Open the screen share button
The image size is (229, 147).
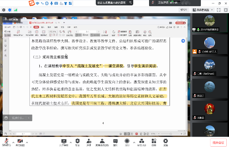[x=64, y=142]
